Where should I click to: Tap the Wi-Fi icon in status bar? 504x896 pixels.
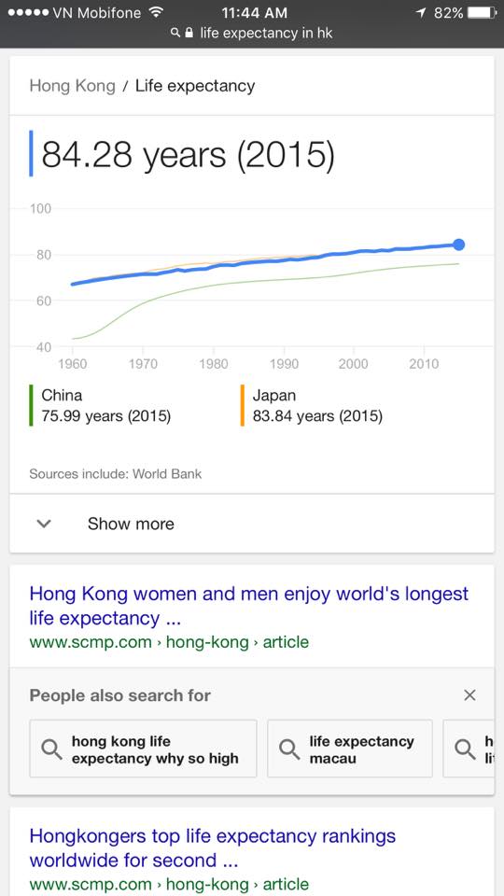156,12
